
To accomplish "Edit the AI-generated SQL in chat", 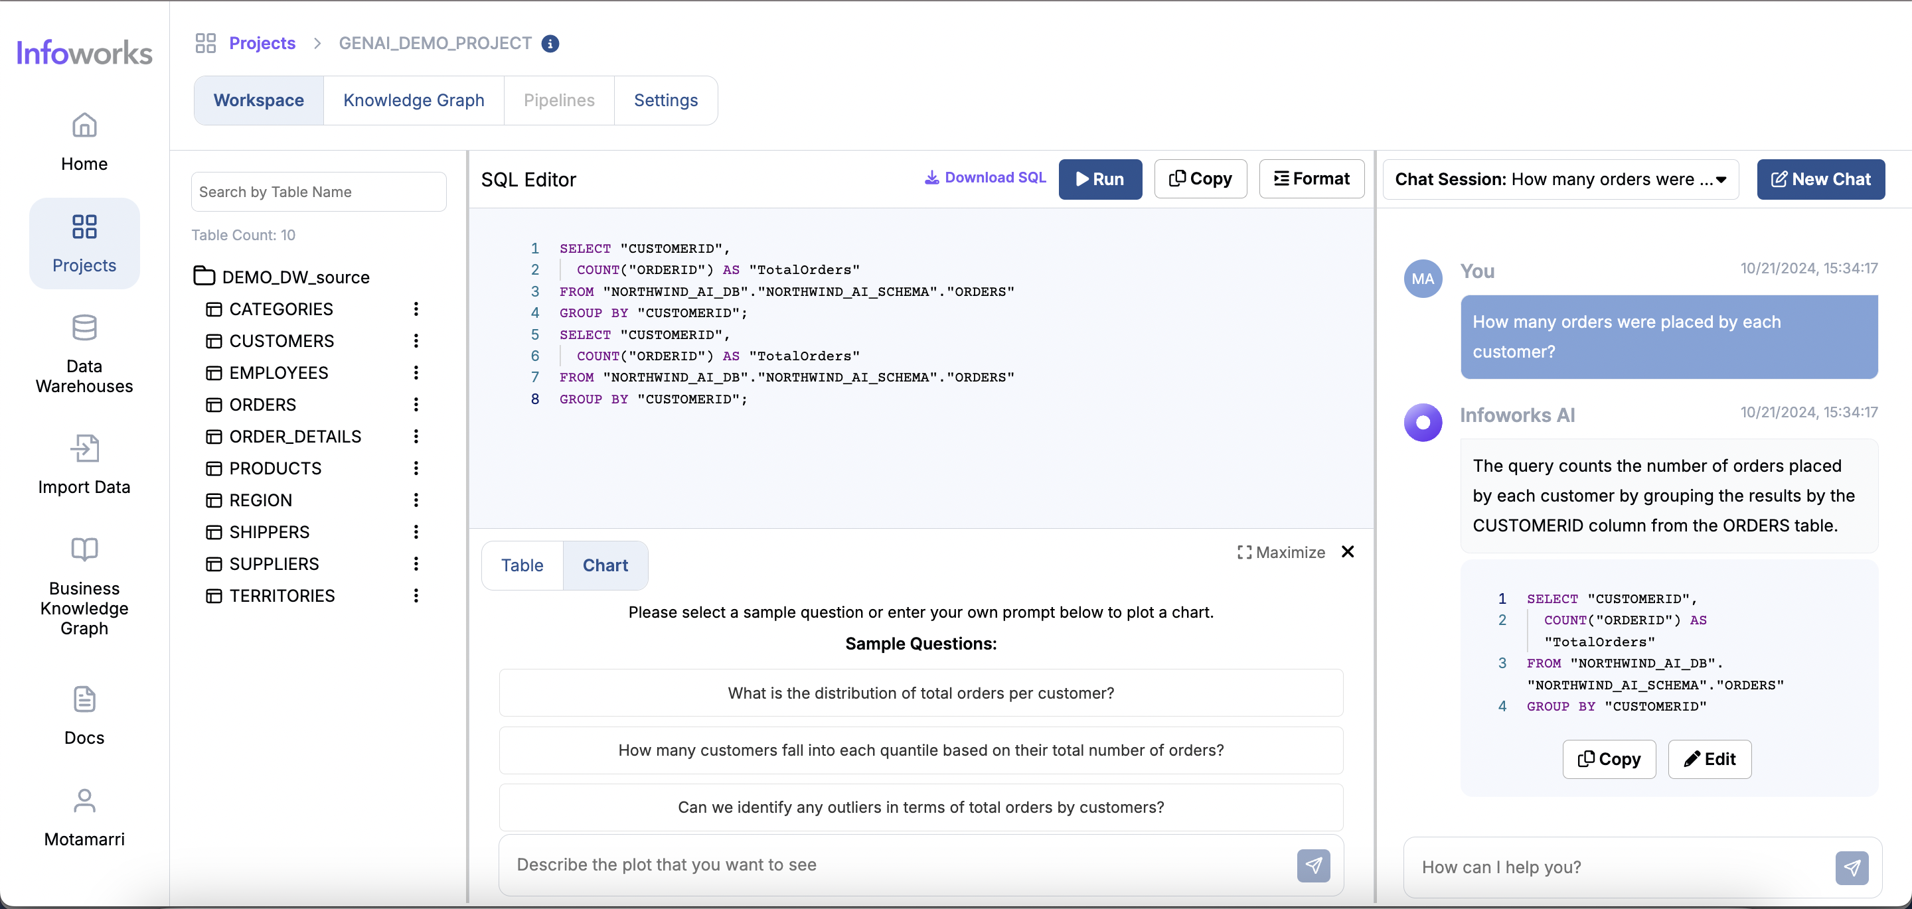I will tap(1709, 759).
